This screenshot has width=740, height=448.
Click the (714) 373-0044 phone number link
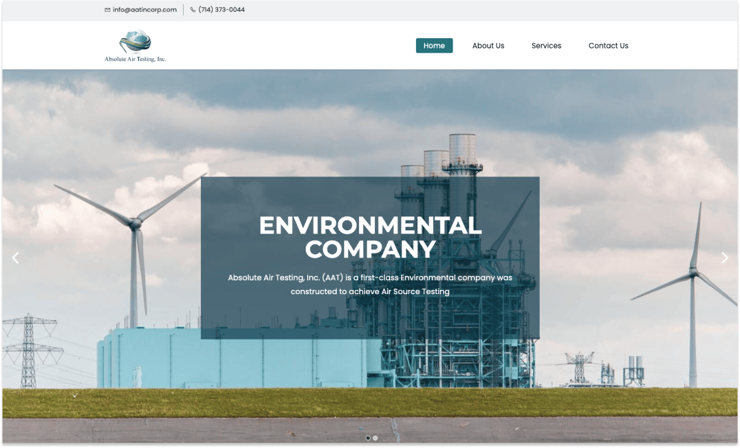(x=221, y=9)
